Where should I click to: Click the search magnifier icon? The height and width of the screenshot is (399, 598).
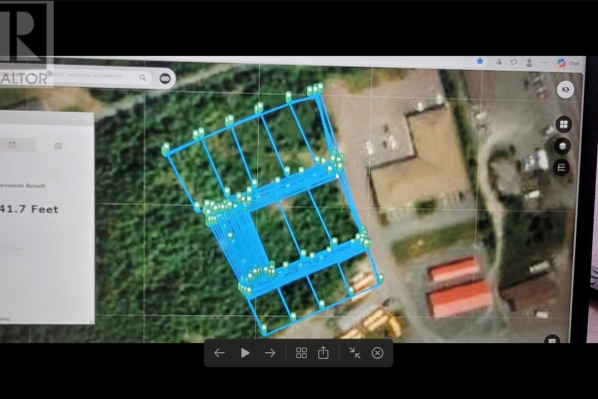(x=143, y=78)
